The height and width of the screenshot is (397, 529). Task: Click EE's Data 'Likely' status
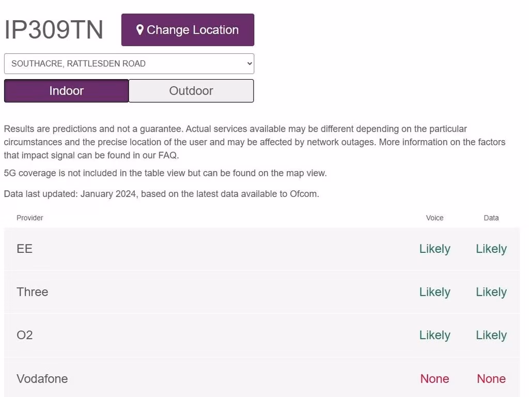[x=491, y=249]
